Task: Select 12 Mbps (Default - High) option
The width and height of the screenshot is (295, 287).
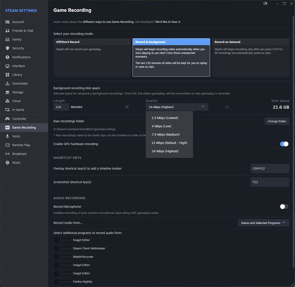Action: pos(169,143)
